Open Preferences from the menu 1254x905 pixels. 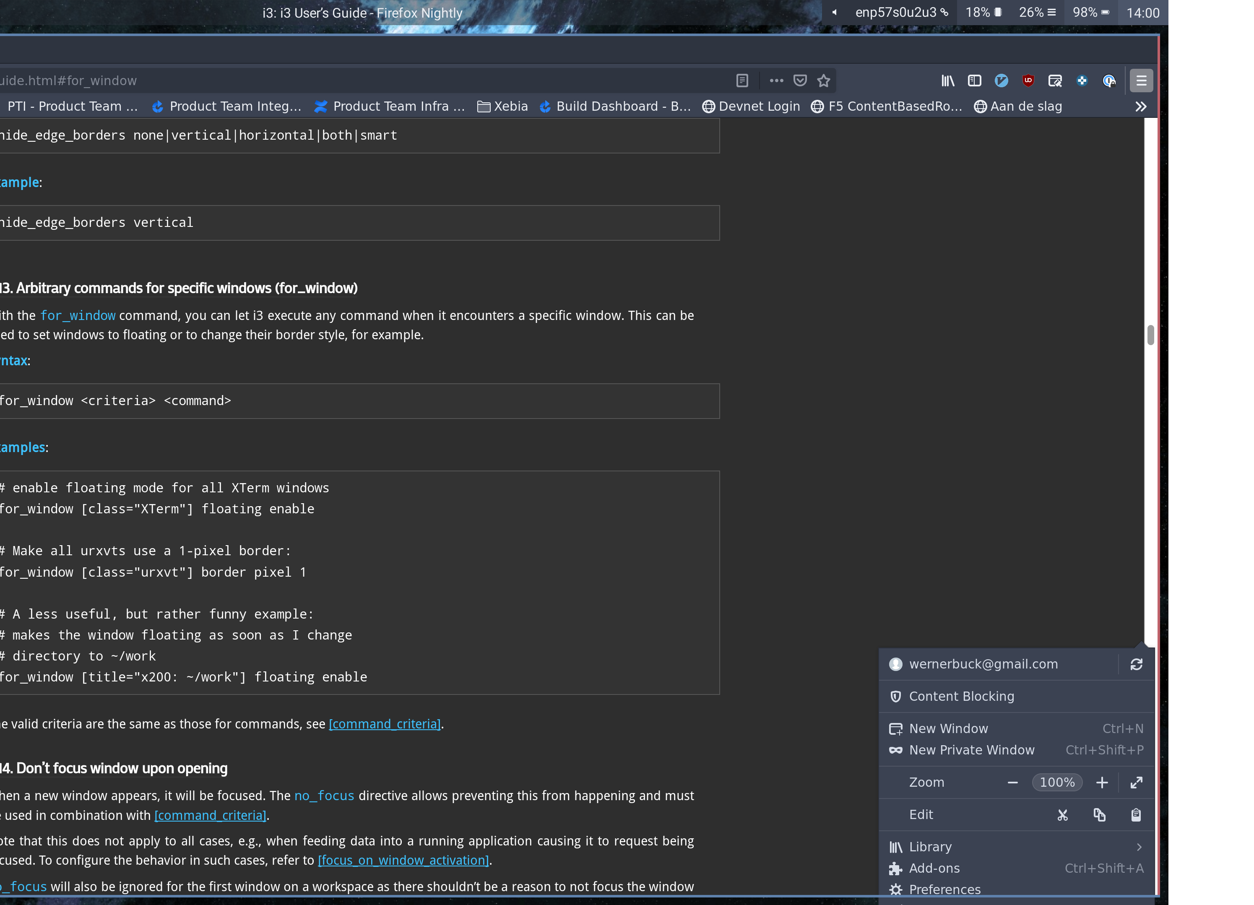(x=1016, y=889)
